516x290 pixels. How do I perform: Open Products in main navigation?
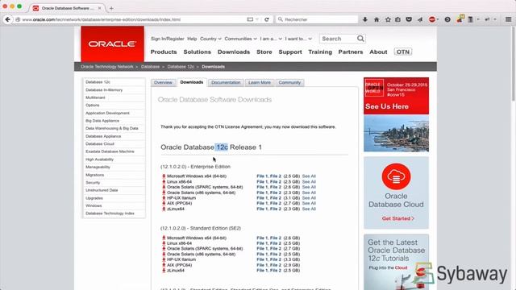point(164,52)
